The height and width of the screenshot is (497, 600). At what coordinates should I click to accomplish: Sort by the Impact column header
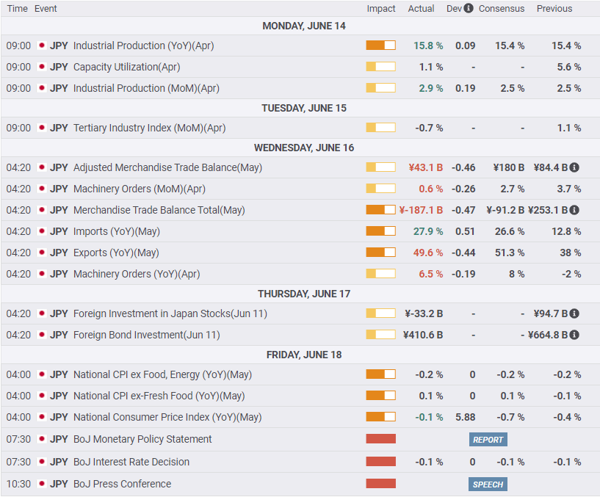pyautogui.click(x=381, y=9)
